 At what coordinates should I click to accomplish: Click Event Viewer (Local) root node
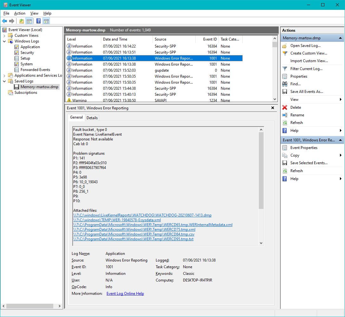(25, 30)
